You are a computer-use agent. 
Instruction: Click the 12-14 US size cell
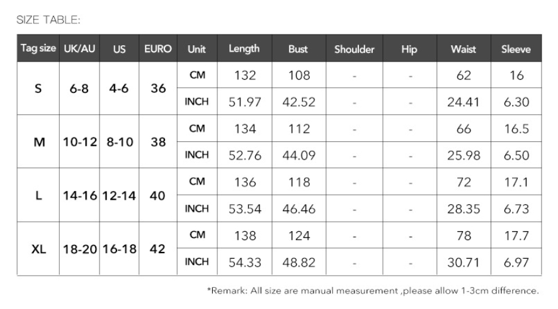(x=119, y=195)
